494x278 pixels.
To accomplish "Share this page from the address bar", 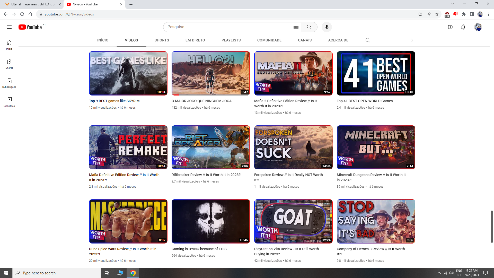I will coord(429,14).
